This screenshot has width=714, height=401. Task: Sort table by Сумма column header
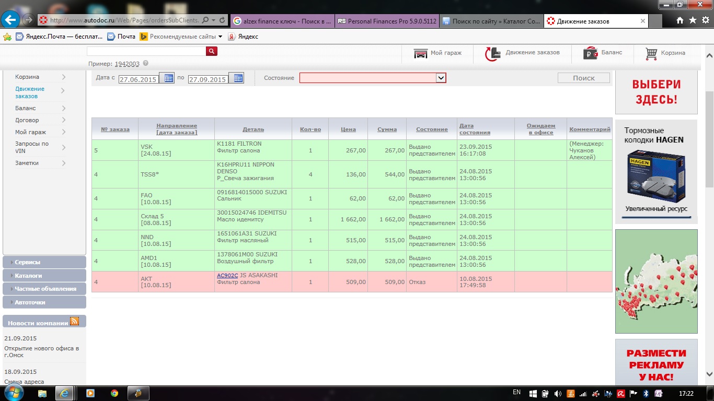click(x=387, y=129)
